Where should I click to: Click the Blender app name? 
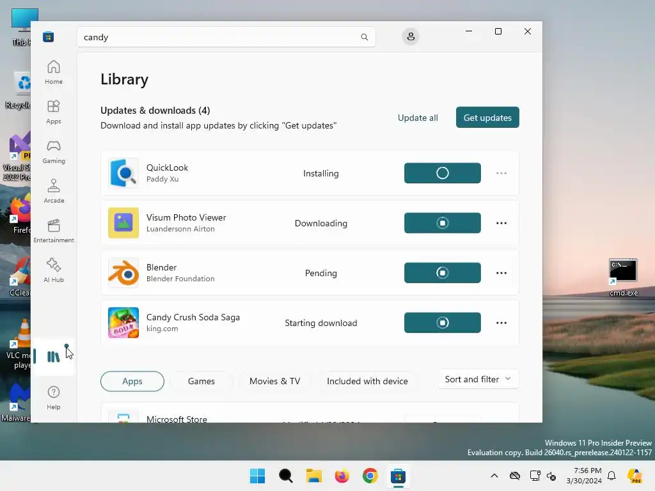tap(161, 267)
